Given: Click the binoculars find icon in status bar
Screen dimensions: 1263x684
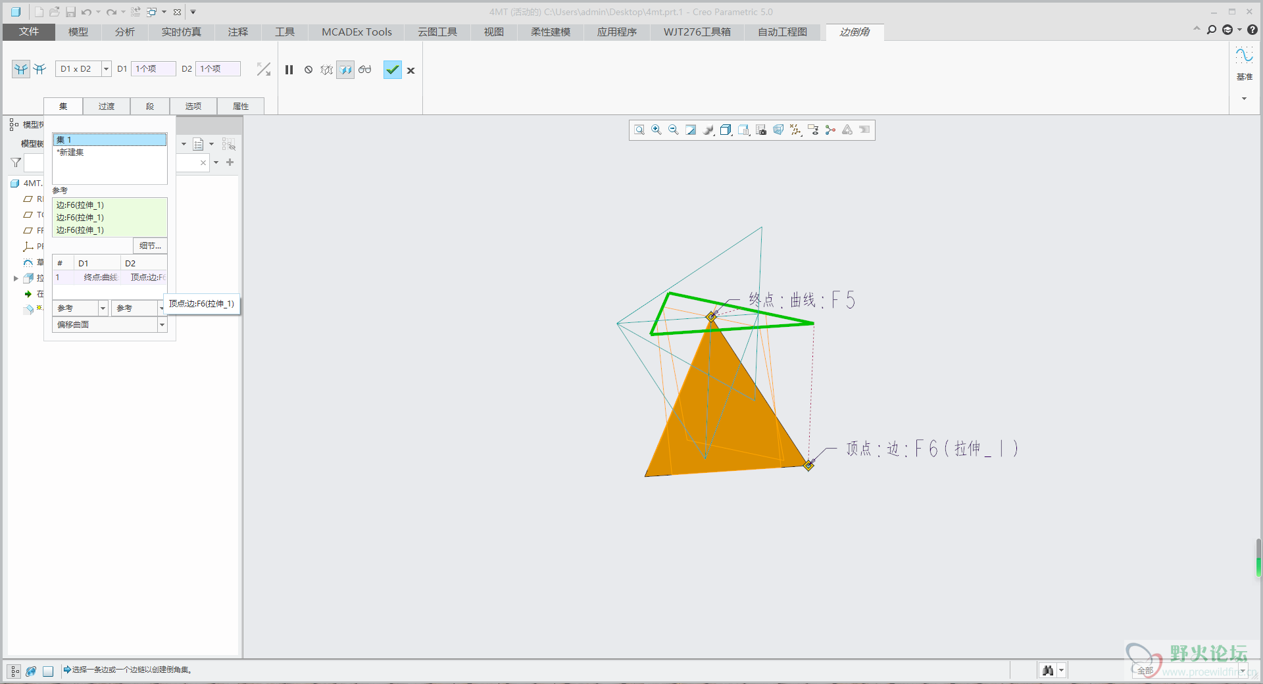Looking at the screenshot, I should (x=1048, y=671).
